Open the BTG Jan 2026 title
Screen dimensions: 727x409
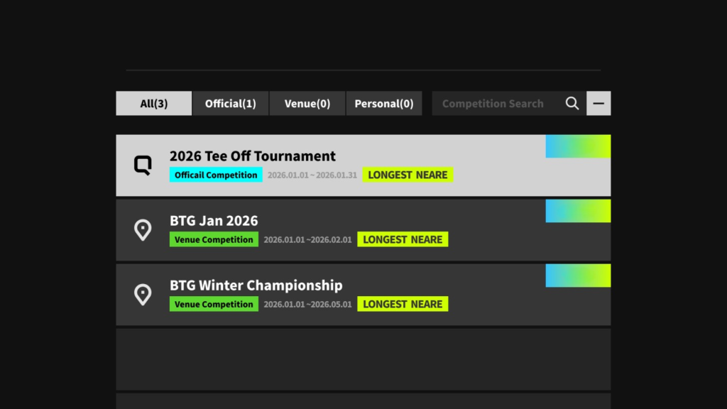point(214,221)
